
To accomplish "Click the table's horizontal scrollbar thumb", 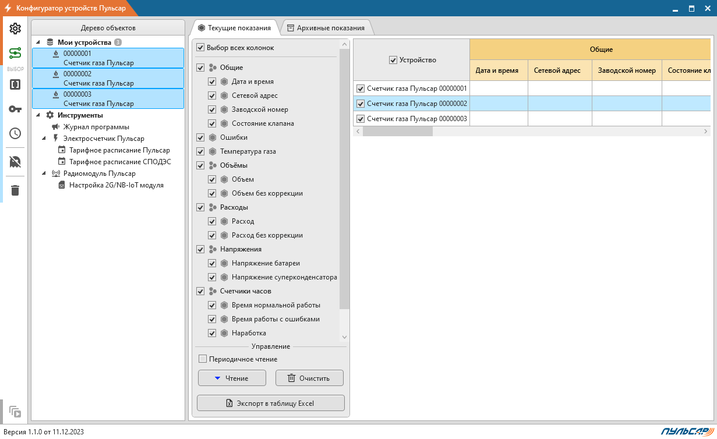I will click(397, 132).
